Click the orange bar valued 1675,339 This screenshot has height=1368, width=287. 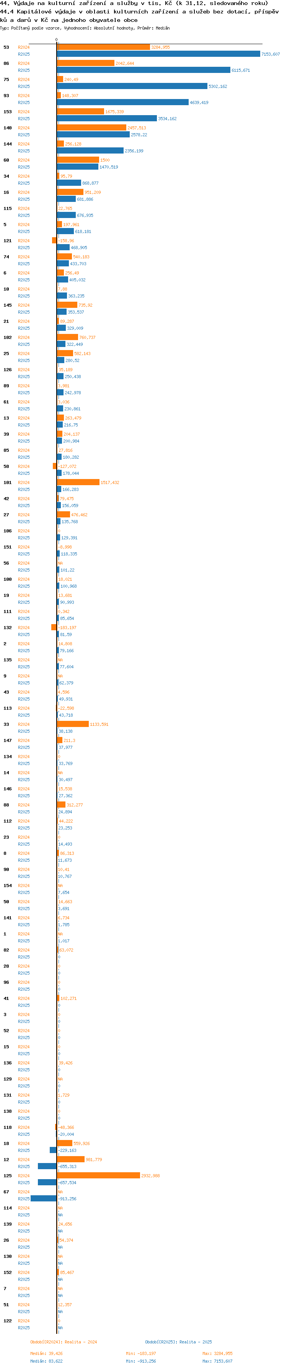[x=80, y=112]
